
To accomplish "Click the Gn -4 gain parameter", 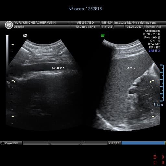I will point(155,41).
